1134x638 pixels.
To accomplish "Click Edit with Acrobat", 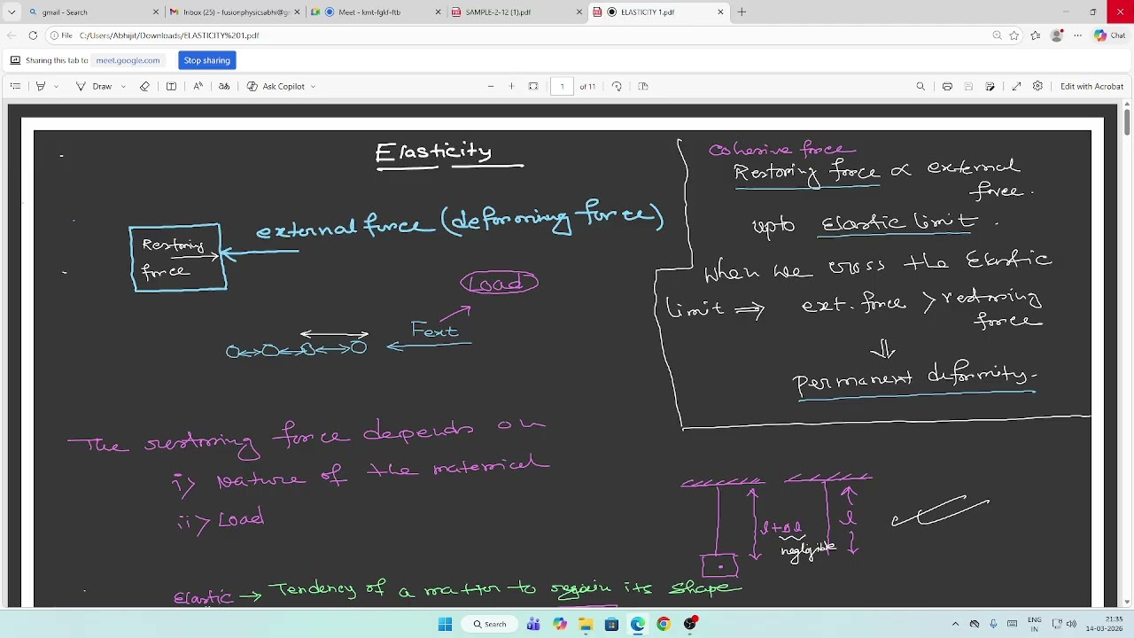I will (x=1091, y=86).
